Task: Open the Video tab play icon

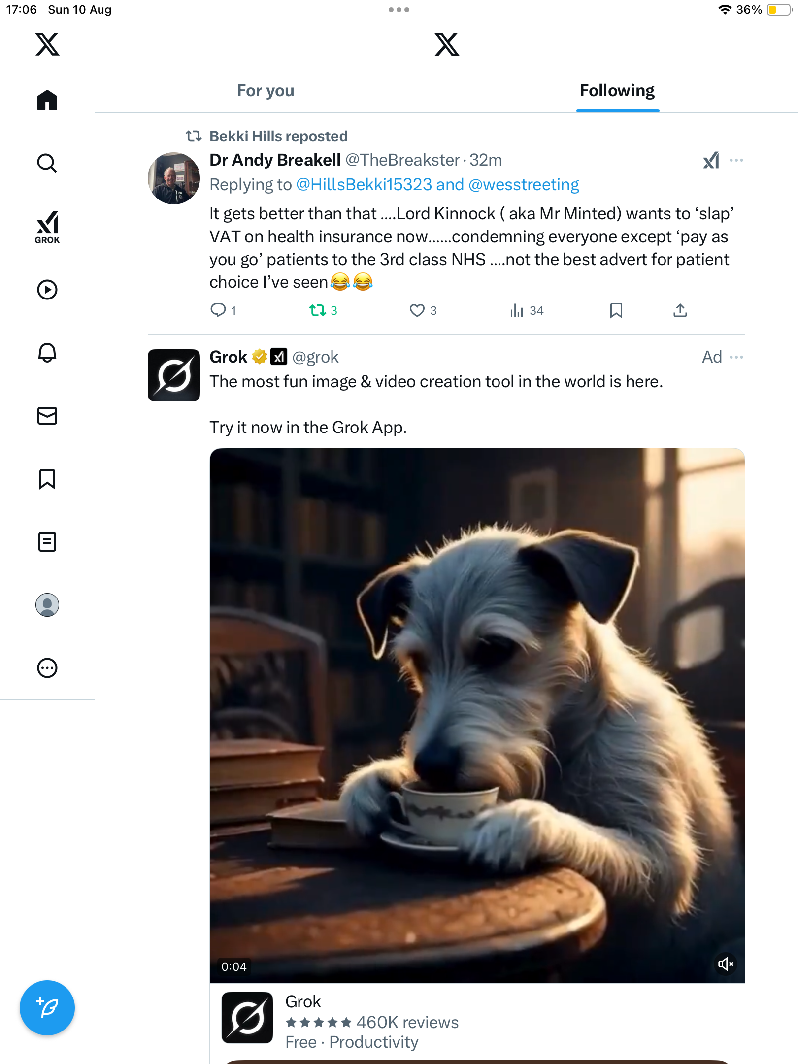Action: pyautogui.click(x=47, y=290)
